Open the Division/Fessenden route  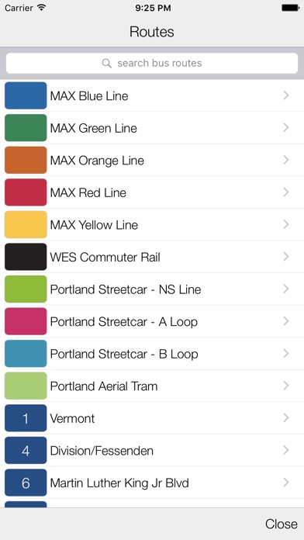(152, 451)
